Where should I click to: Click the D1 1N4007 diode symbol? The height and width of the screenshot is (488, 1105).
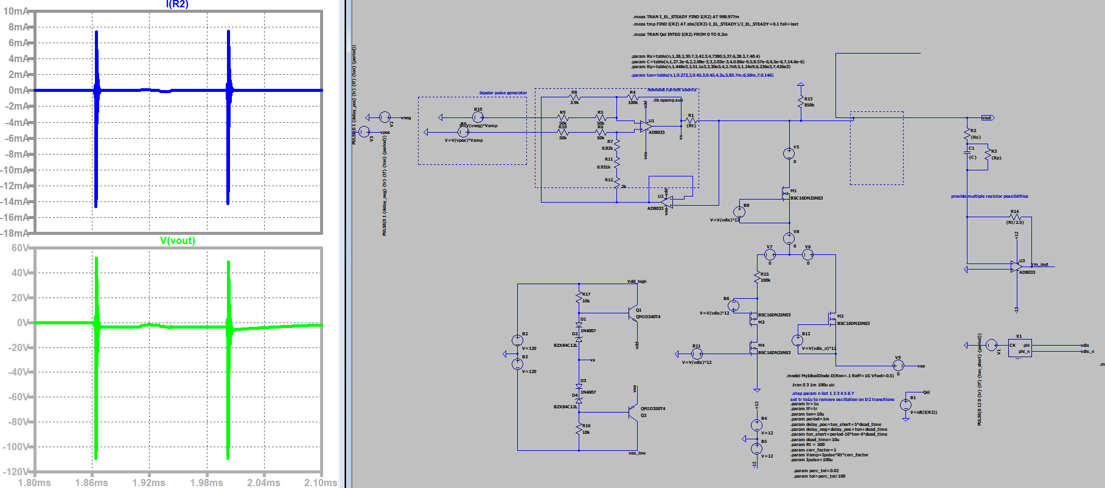pos(579,325)
